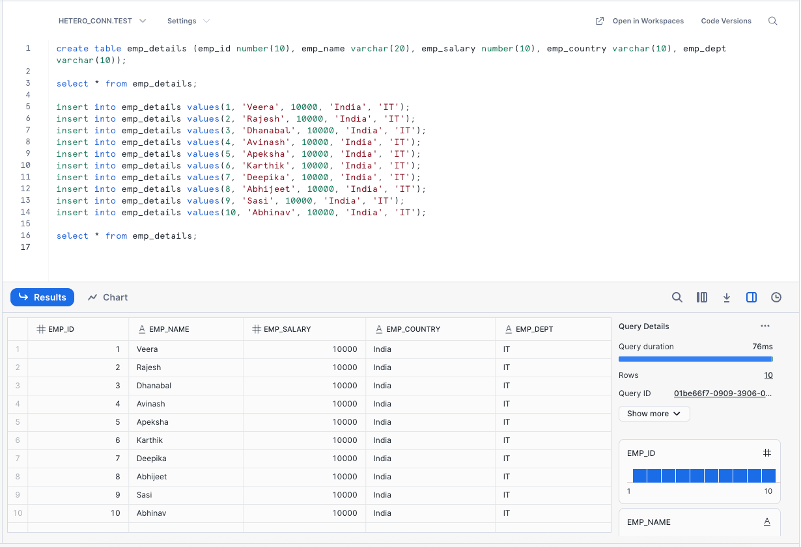Select the Abhinav name cell
This screenshot has width=801, height=547.
click(x=186, y=513)
